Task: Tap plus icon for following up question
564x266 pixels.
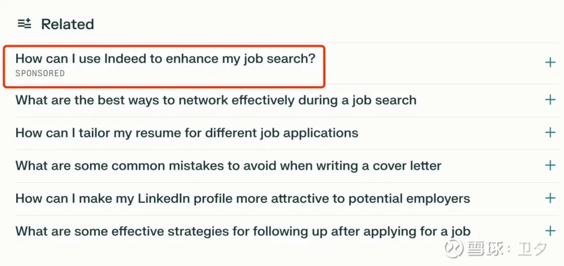Action: click(550, 231)
